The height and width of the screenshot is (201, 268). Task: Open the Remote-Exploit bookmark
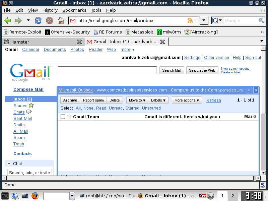click(x=22, y=32)
